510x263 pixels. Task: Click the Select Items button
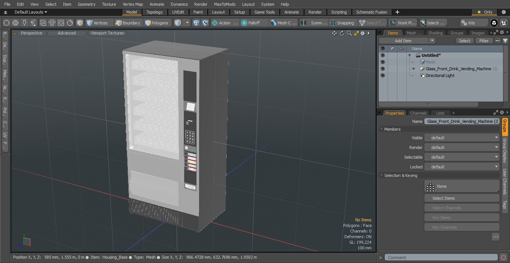click(x=462, y=198)
